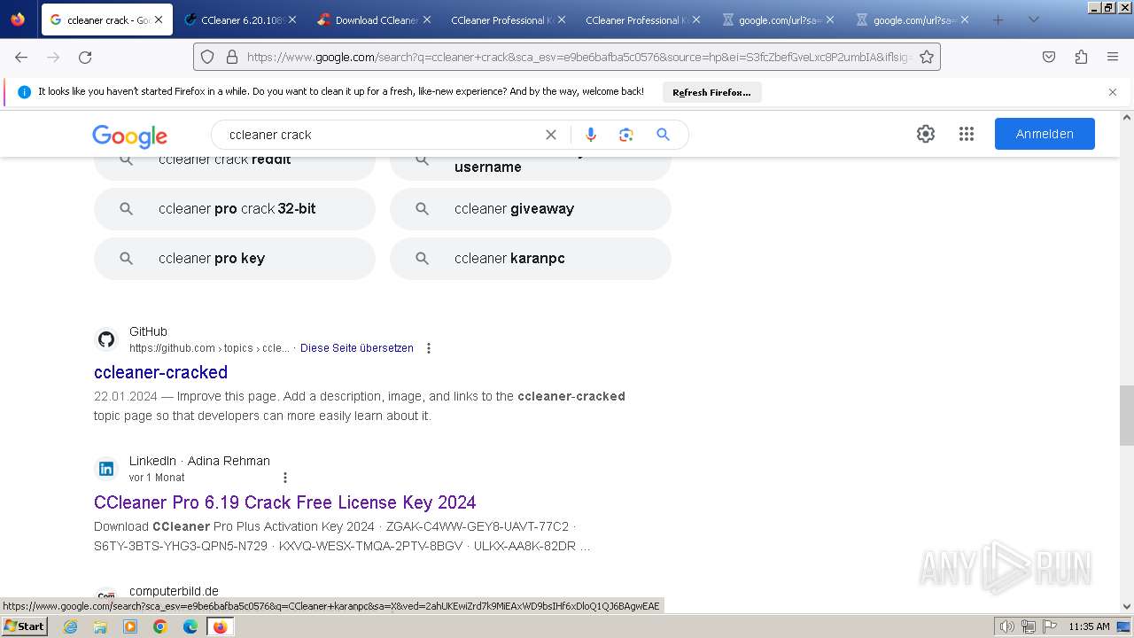Image resolution: width=1134 pixels, height=638 pixels.
Task: Dismiss the Firefox refresh notification
Action: [1113, 92]
